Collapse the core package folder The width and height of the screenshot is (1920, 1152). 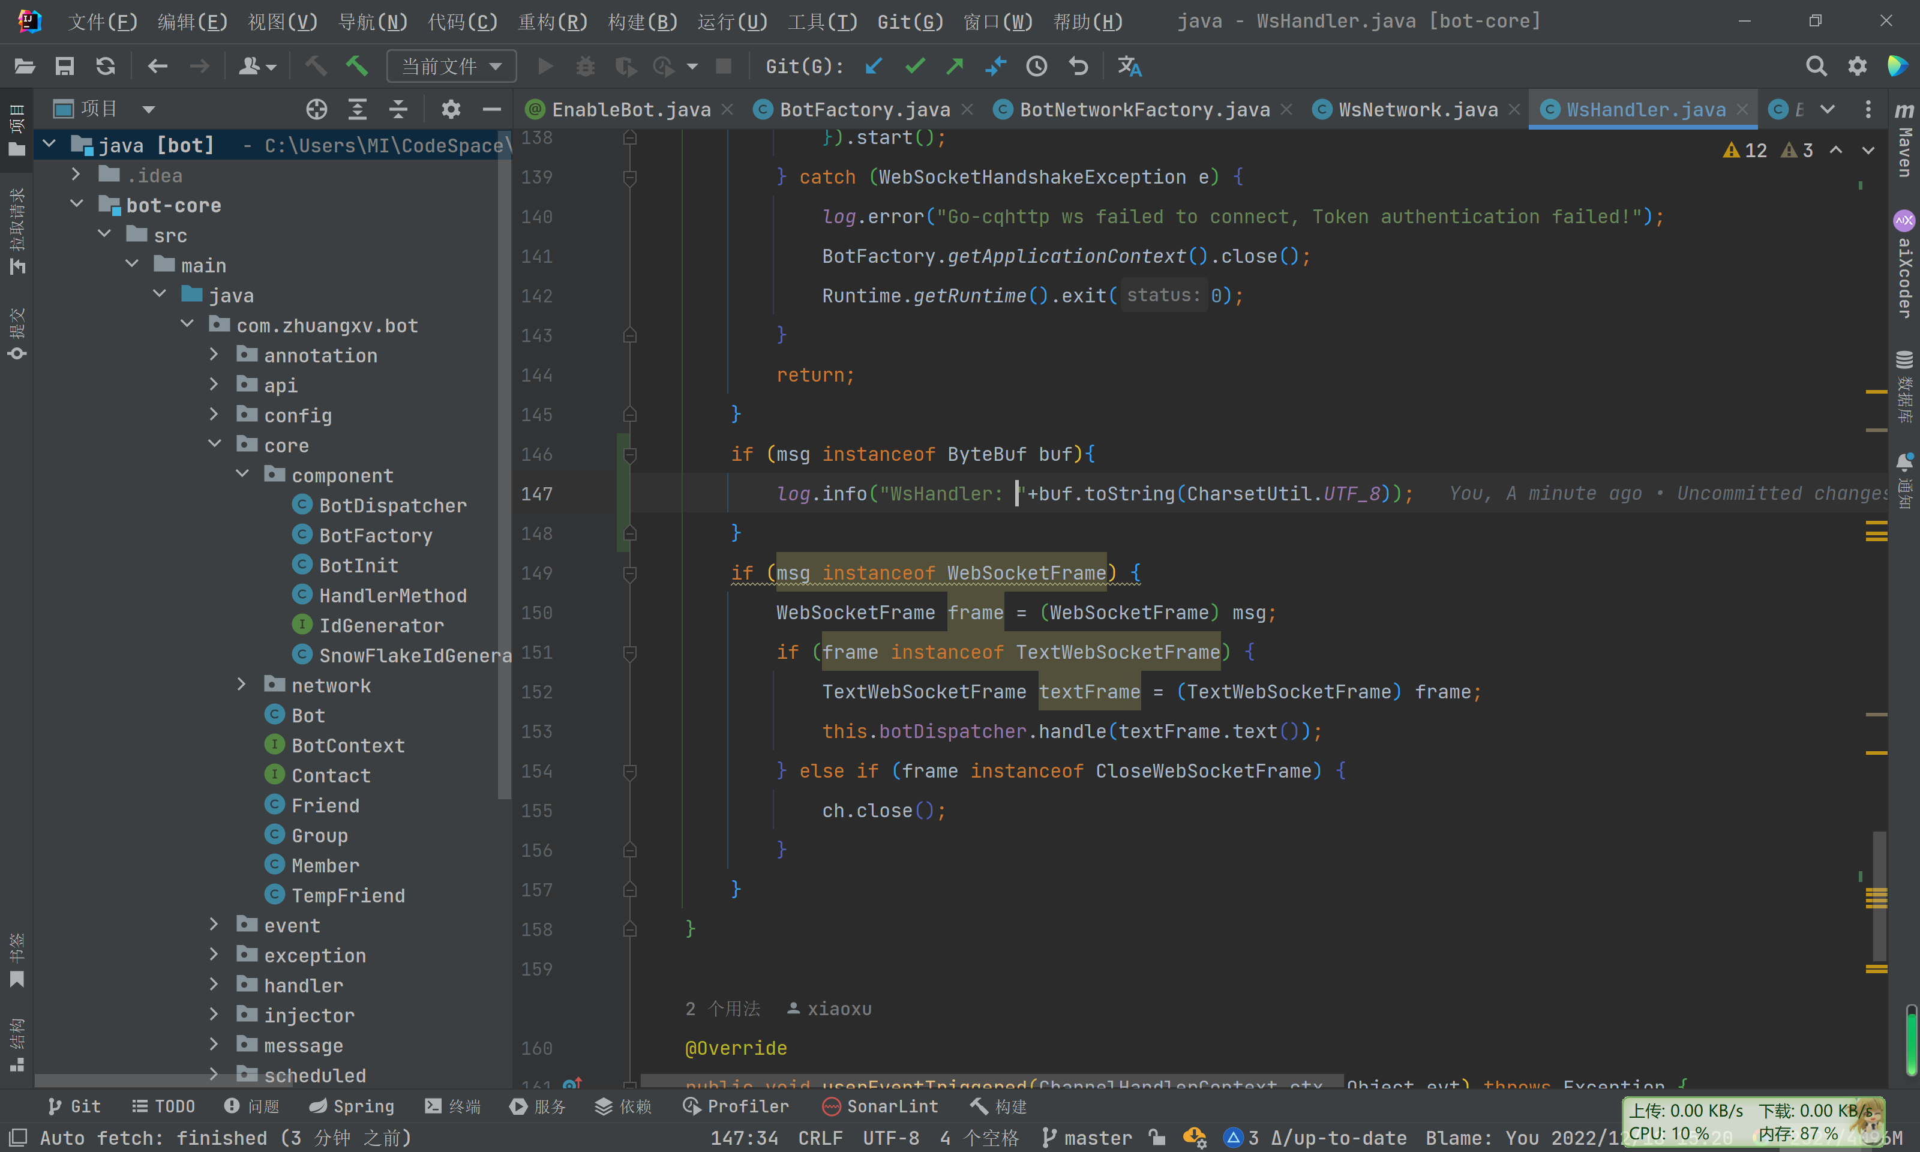coord(215,444)
